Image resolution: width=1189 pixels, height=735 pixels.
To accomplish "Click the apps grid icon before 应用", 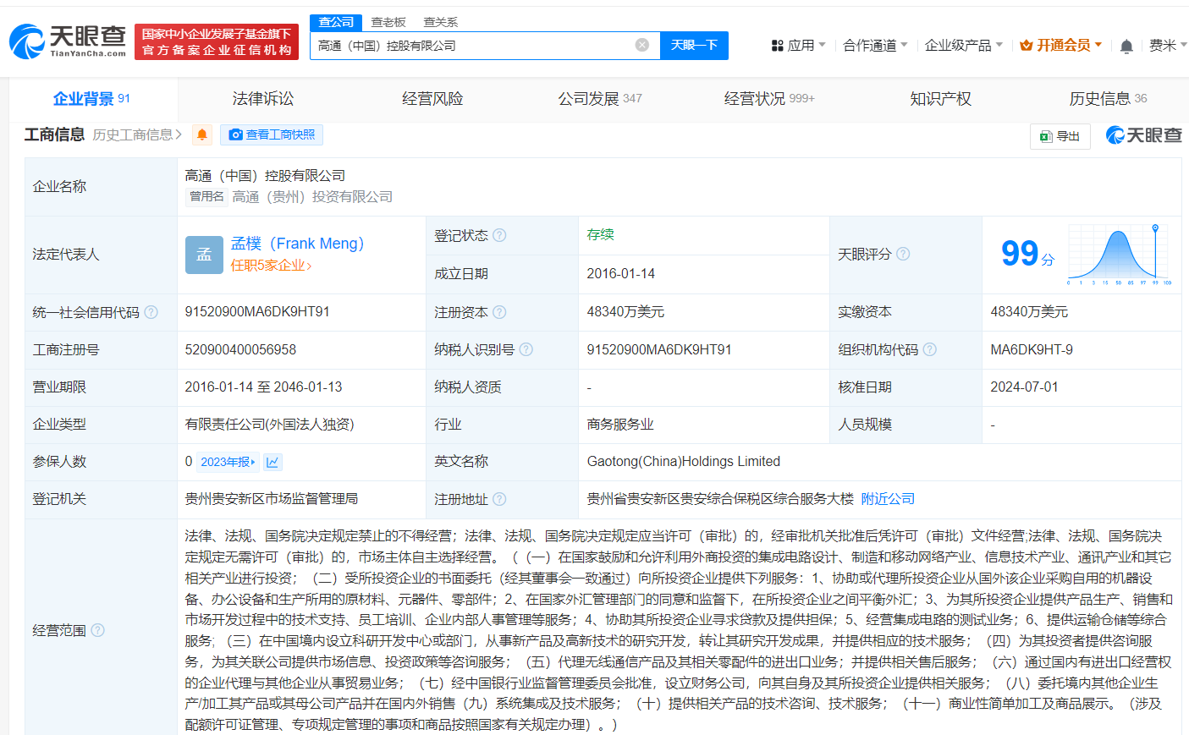I will click(x=777, y=45).
